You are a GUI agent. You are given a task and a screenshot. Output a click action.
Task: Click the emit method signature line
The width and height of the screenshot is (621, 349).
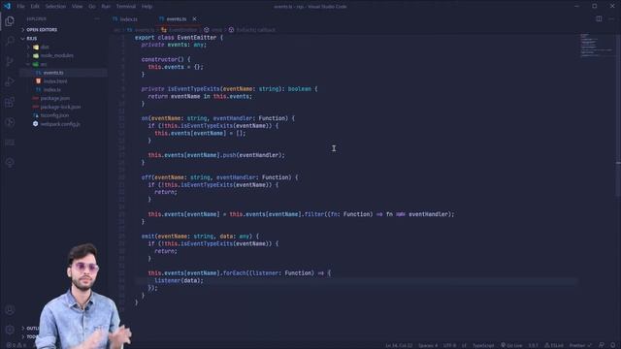coord(200,237)
